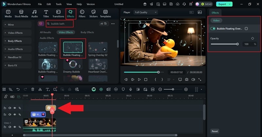Viewport: 262px width, 137px height.
Task: Record voiceover with microphone icon
Action: [x=130, y=89]
